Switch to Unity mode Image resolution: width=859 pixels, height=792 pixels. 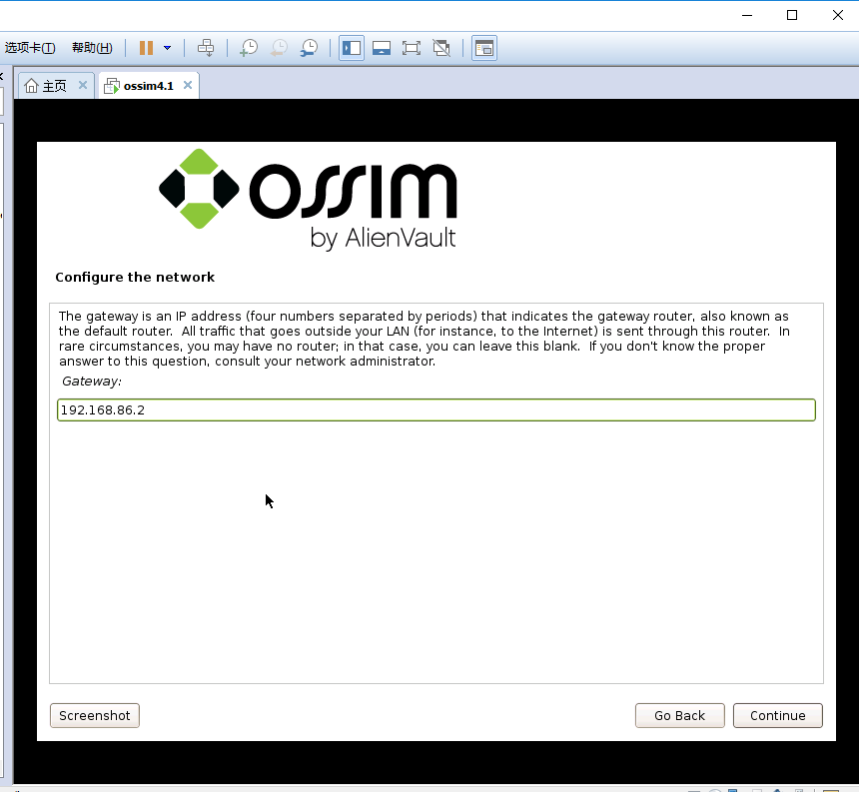tap(441, 48)
